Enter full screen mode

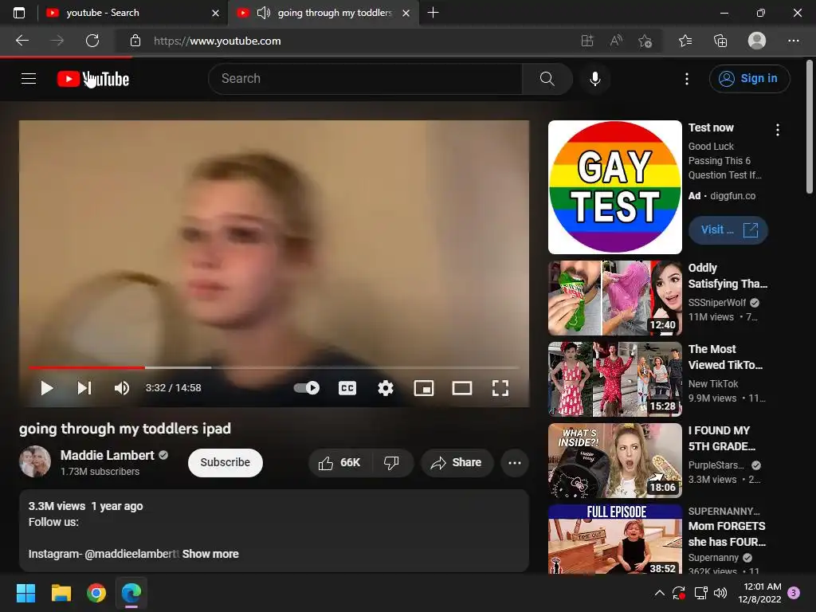500,388
